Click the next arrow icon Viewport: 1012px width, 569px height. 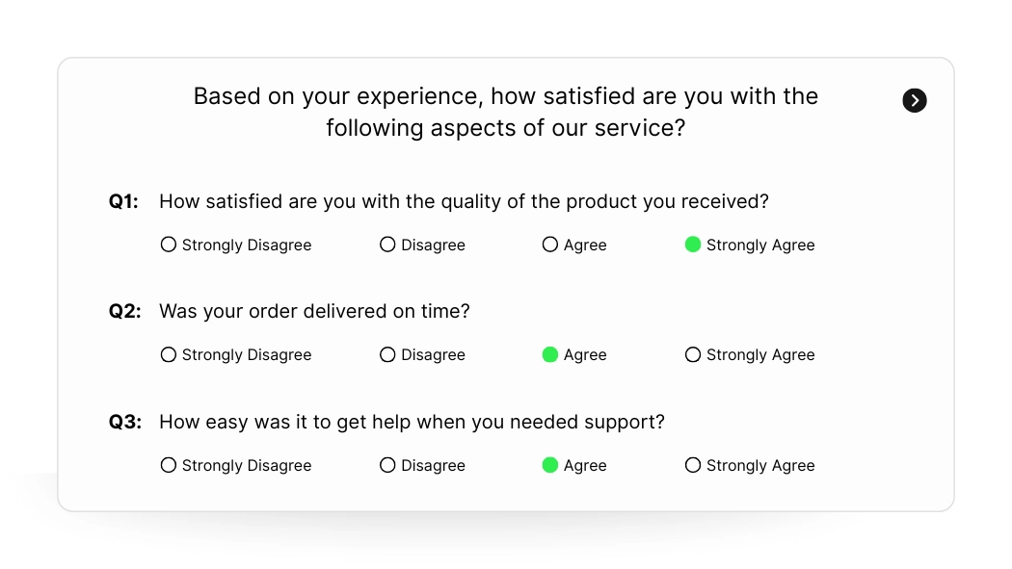coord(914,100)
